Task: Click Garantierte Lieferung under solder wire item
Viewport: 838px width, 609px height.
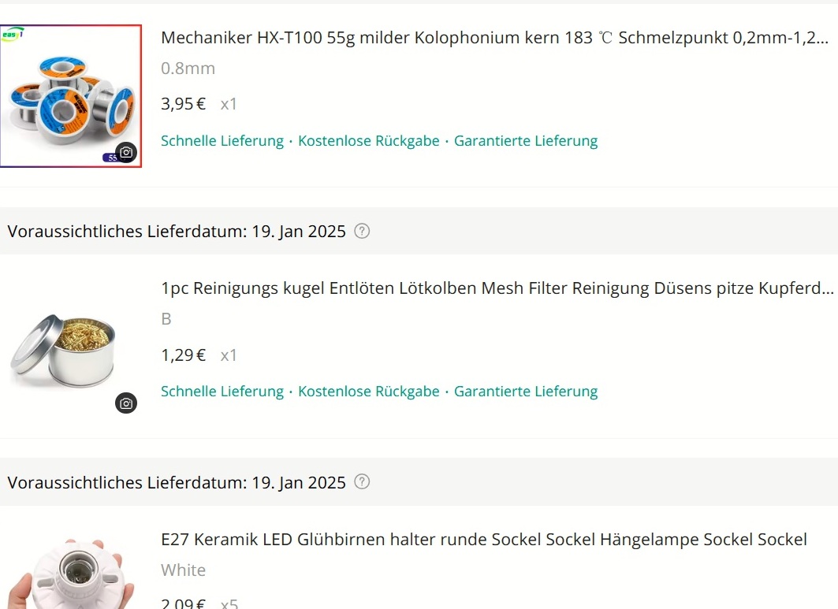Action: click(x=526, y=141)
